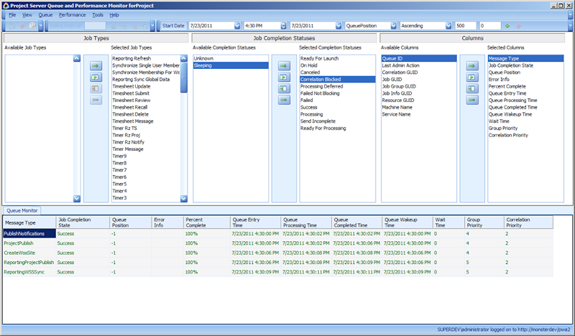This screenshot has height=336, width=575.
Task: Click the green add arrow in Job Types
Action: (x=95, y=65)
